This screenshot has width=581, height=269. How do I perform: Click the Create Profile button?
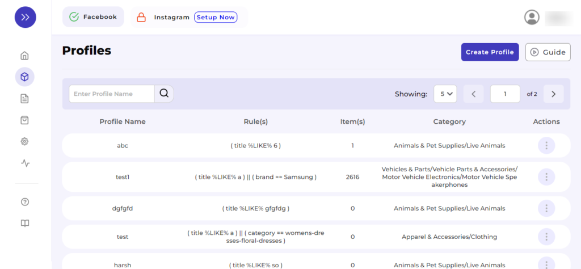click(x=490, y=52)
